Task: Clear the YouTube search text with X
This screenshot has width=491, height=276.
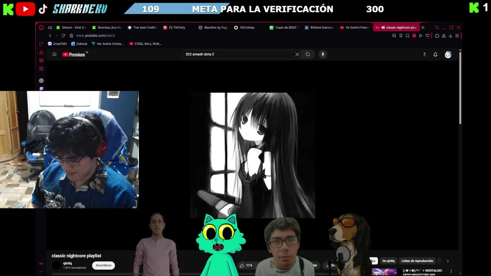Action: 297,54
